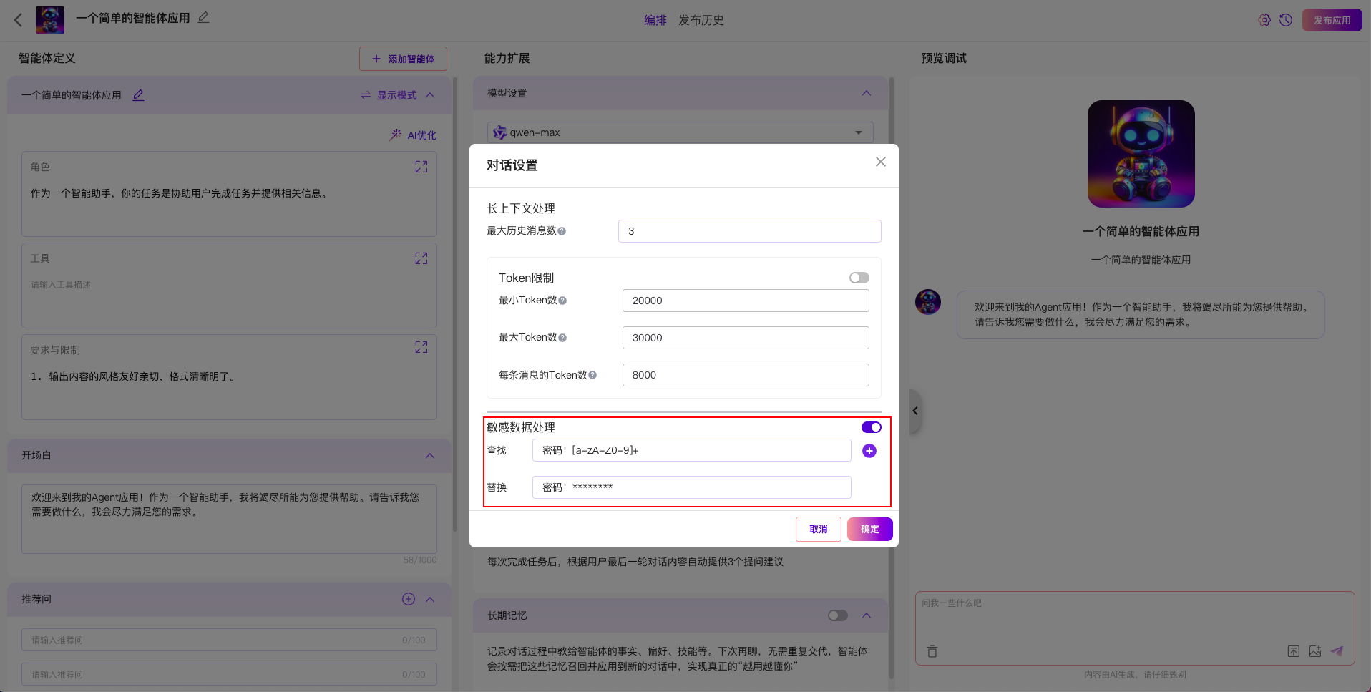Click the per-message token field showing 8000

746,375
